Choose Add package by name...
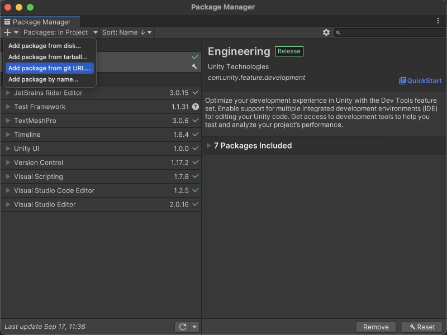The height and width of the screenshot is (335, 447). click(x=50, y=79)
